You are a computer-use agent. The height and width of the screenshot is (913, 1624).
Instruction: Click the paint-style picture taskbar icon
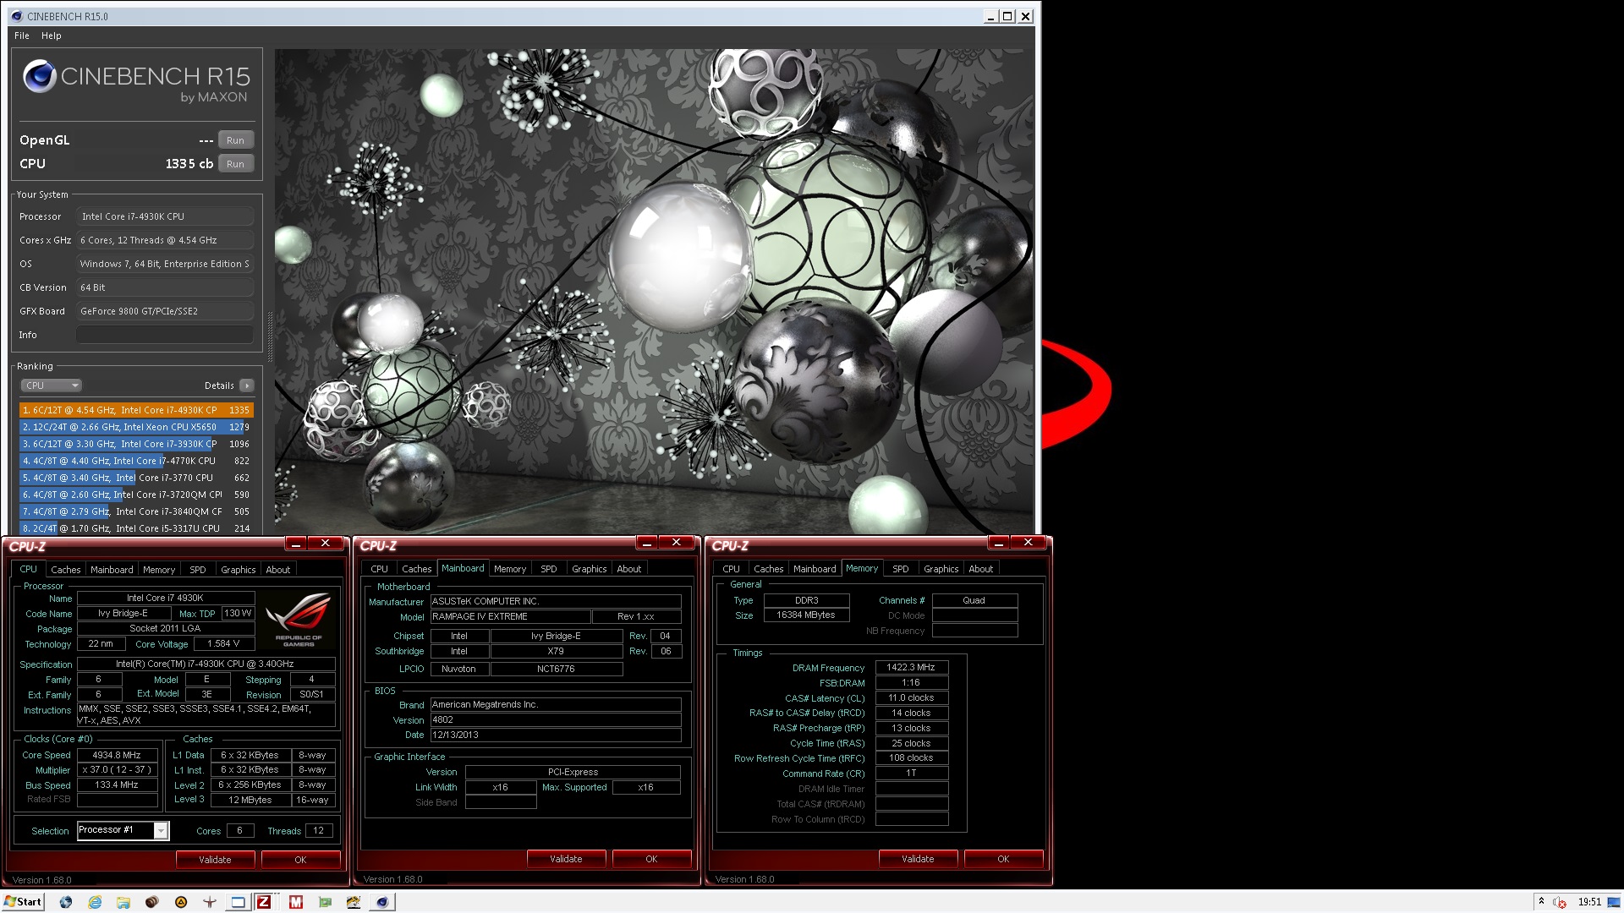pyautogui.click(x=354, y=902)
